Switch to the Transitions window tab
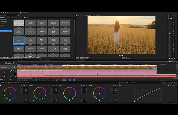The height and width of the screenshot is (115, 178). click(x=27, y=60)
